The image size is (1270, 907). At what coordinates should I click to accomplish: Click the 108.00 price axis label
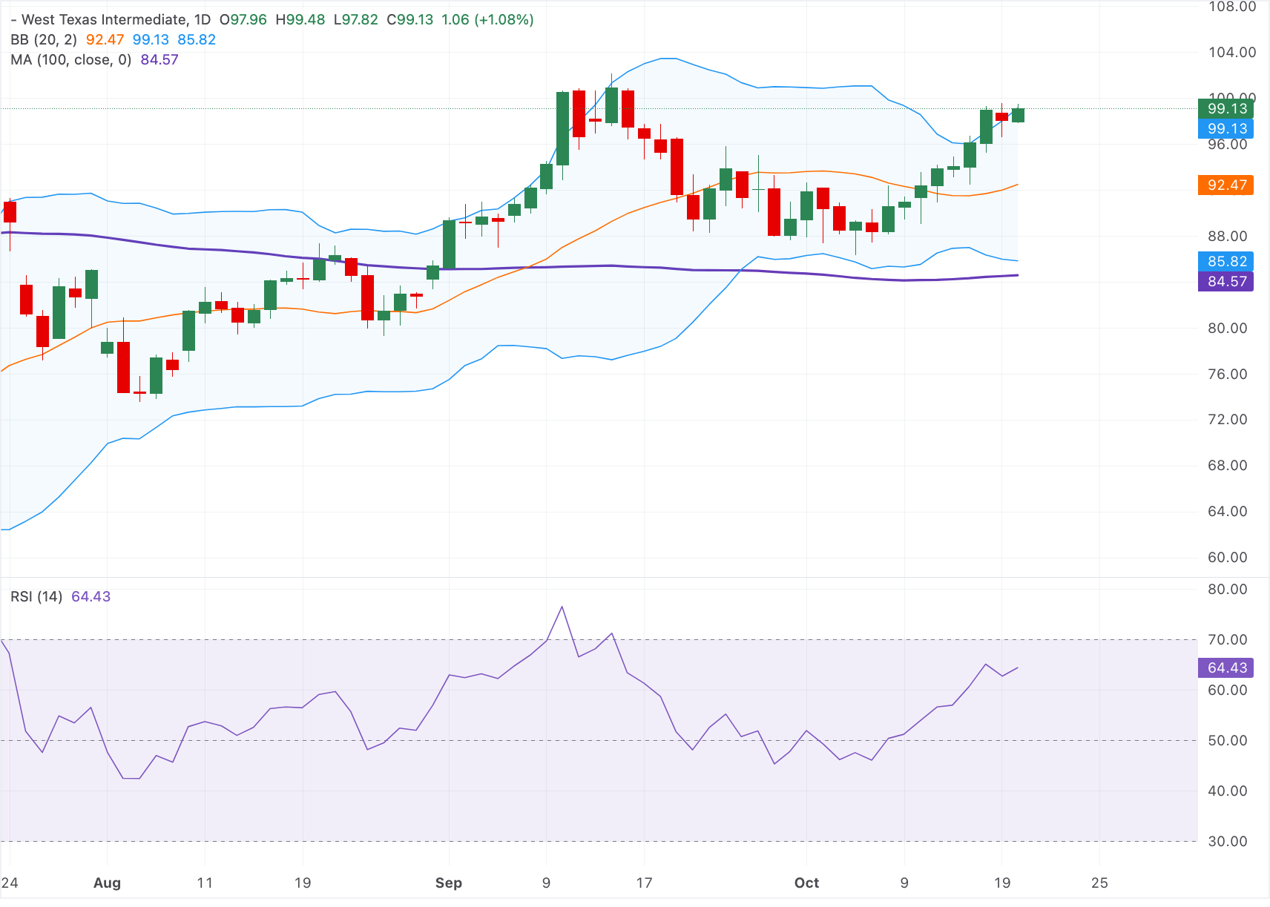click(1231, 7)
